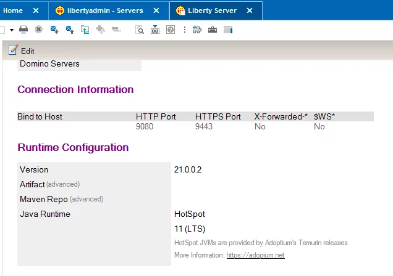Click the puzzle piece toolbar icon
Image resolution: width=393 pixels, height=276 pixels.
point(197,29)
